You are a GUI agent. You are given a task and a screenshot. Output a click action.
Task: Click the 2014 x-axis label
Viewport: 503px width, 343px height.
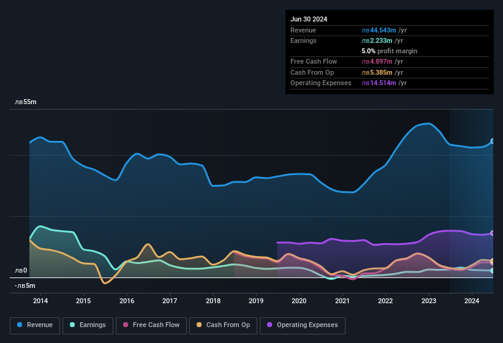click(x=40, y=301)
